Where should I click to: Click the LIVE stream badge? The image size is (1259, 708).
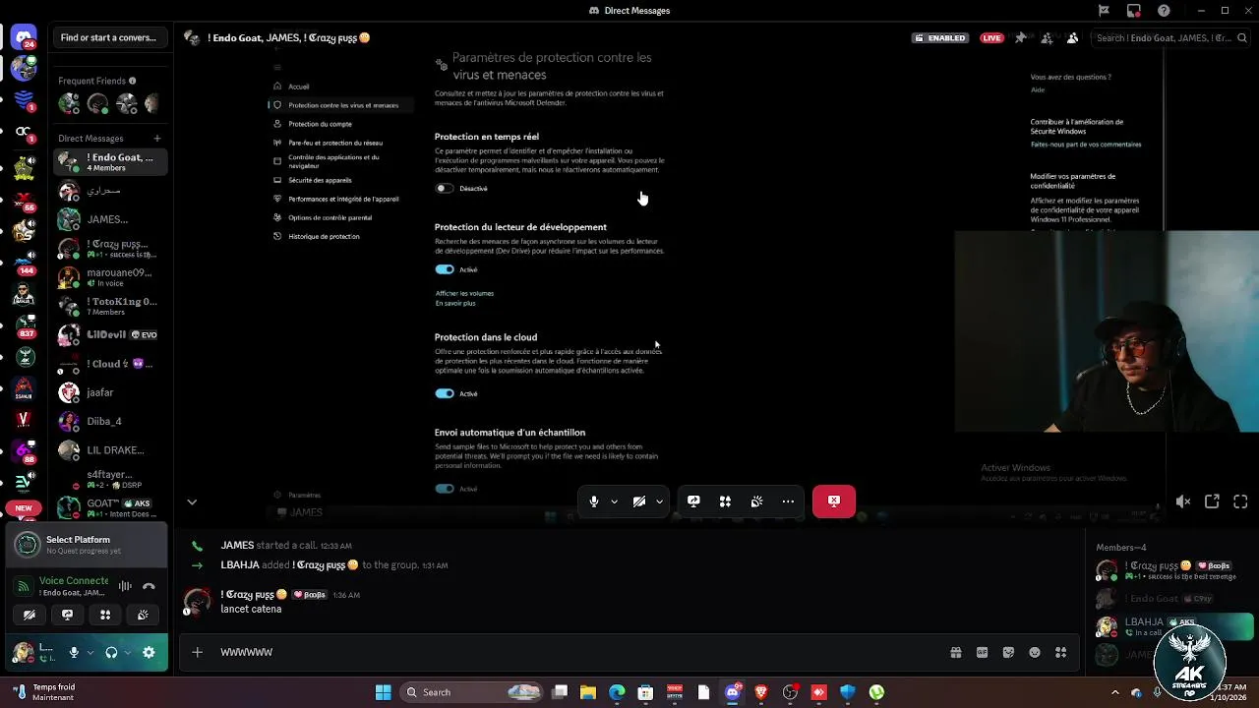(991, 37)
